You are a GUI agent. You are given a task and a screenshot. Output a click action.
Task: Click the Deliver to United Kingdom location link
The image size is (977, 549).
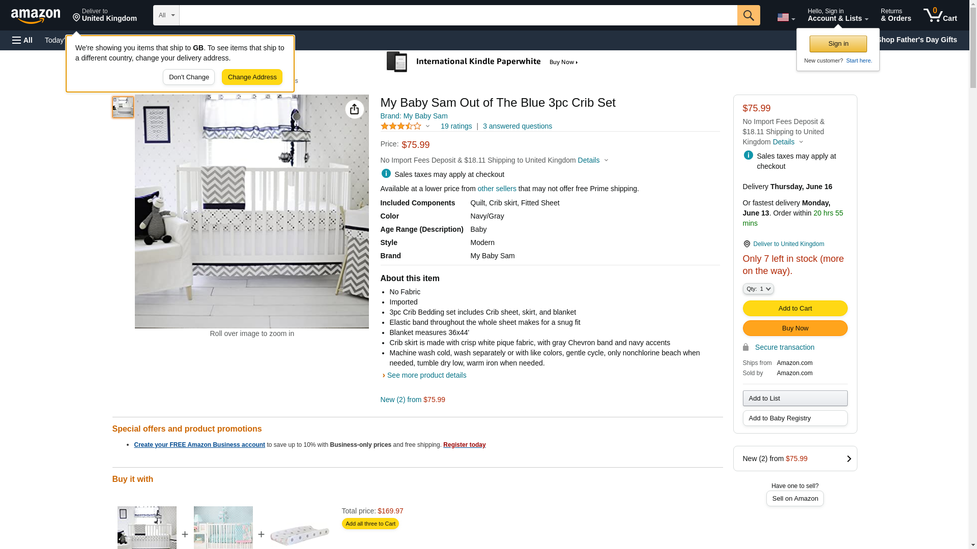(104, 15)
